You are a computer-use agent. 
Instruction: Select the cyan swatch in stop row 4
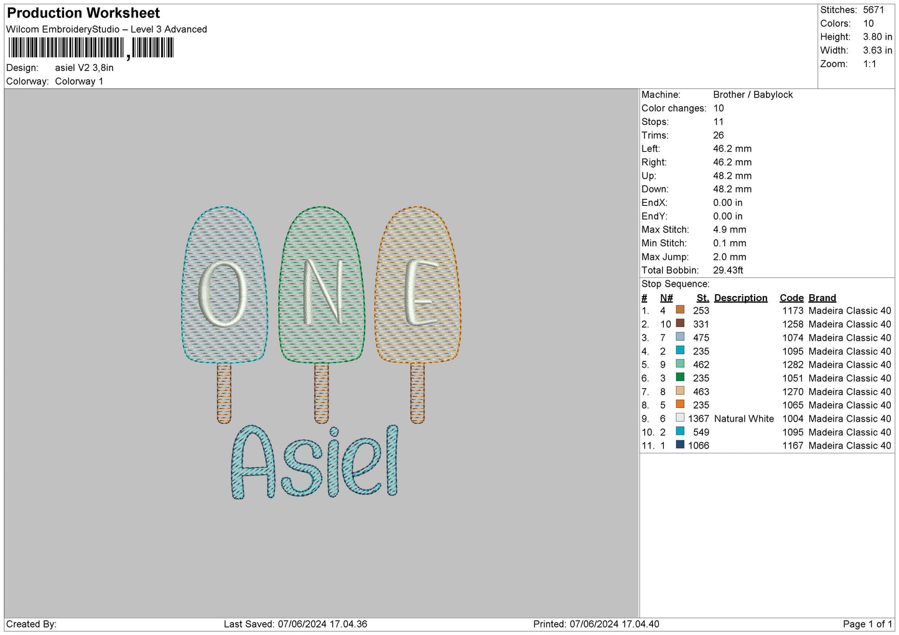(680, 350)
